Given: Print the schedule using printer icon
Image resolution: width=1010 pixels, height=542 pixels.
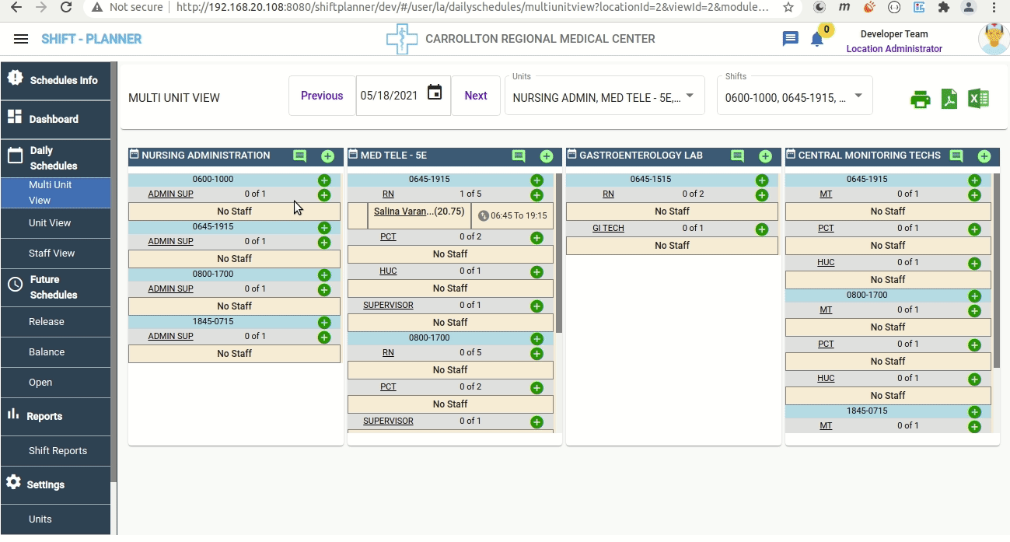Looking at the screenshot, I should (x=920, y=100).
